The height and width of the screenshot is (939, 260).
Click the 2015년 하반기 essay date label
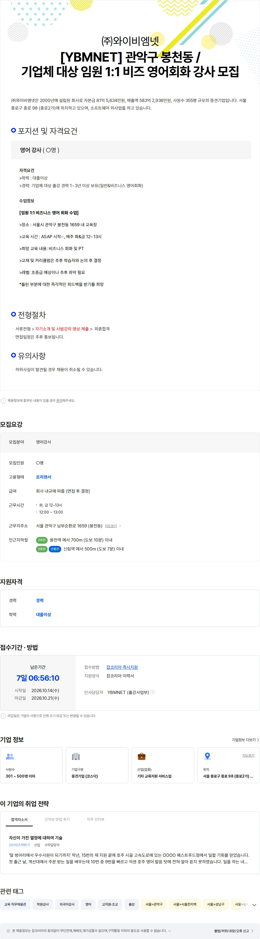coord(19,845)
